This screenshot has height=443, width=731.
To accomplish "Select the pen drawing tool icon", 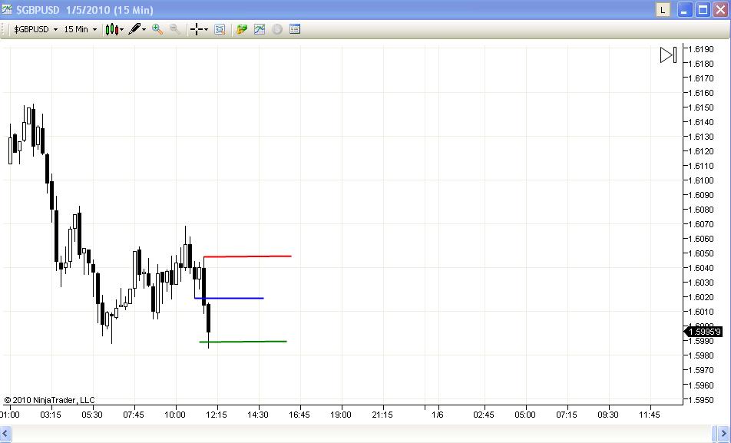I will coord(134,29).
